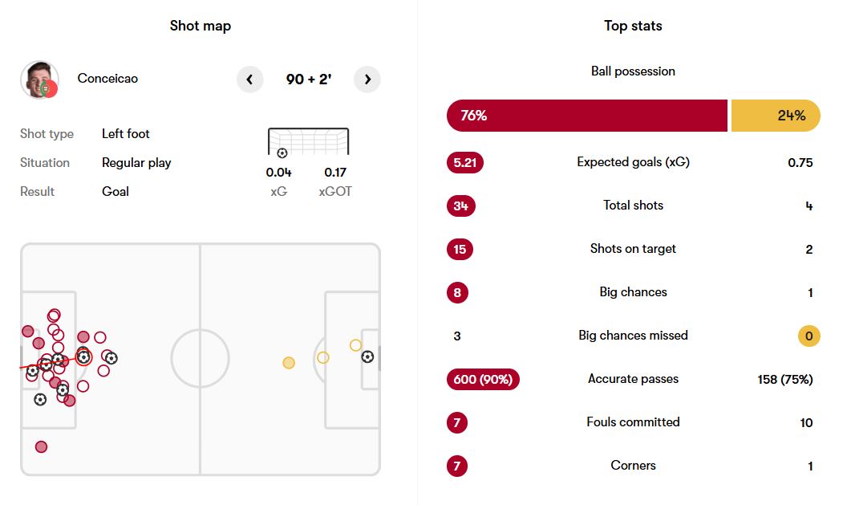The height and width of the screenshot is (505, 847).
Task: Click the 5.21 expected goals badge
Action: [465, 163]
